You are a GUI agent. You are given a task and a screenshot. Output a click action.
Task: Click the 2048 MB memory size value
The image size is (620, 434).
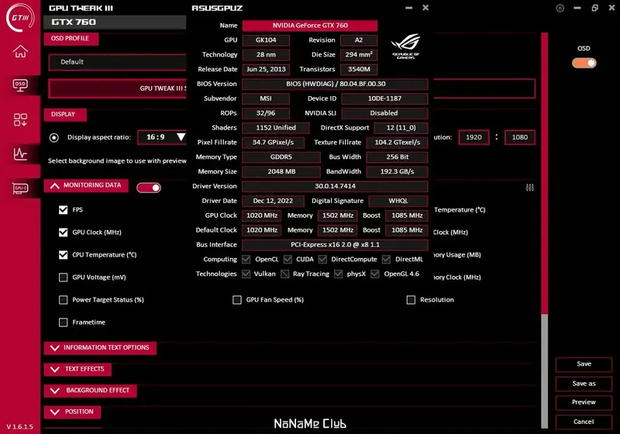coord(281,171)
